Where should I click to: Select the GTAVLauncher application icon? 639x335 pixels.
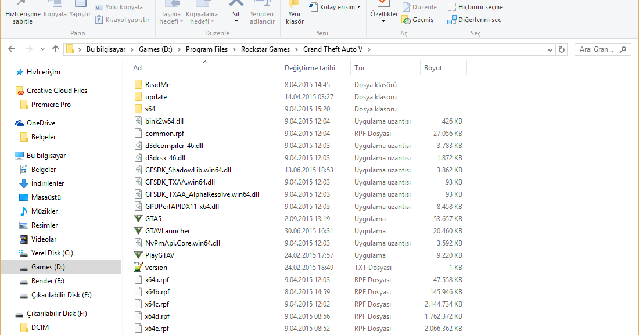[x=138, y=230]
